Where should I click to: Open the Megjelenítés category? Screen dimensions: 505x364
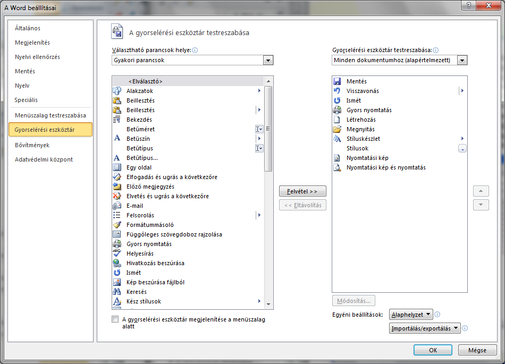pos(32,43)
